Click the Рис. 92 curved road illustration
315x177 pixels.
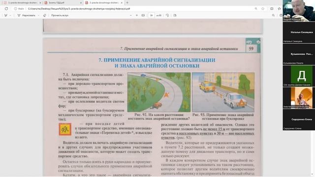tap(159, 92)
